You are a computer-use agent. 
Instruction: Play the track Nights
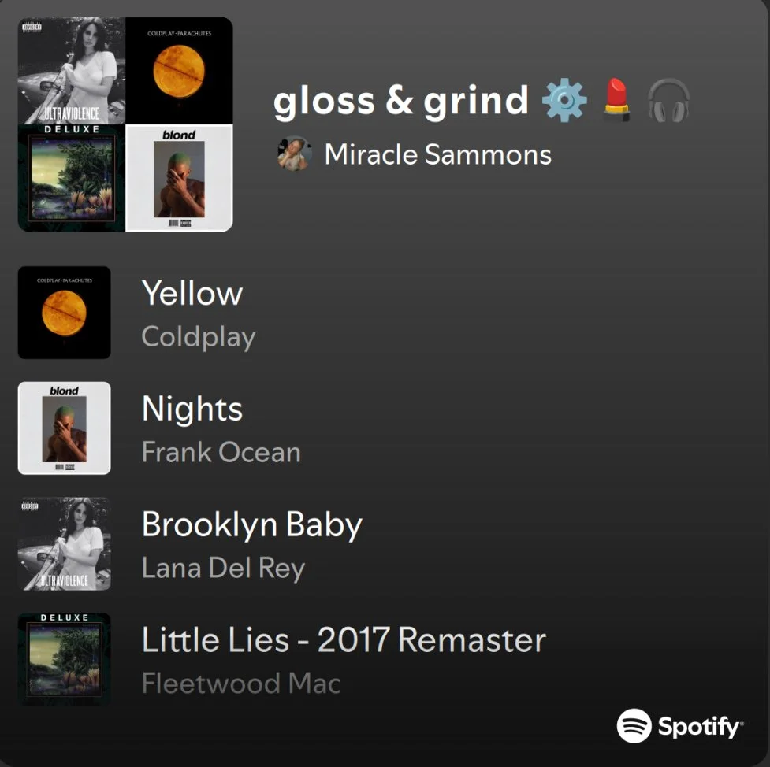tap(192, 409)
